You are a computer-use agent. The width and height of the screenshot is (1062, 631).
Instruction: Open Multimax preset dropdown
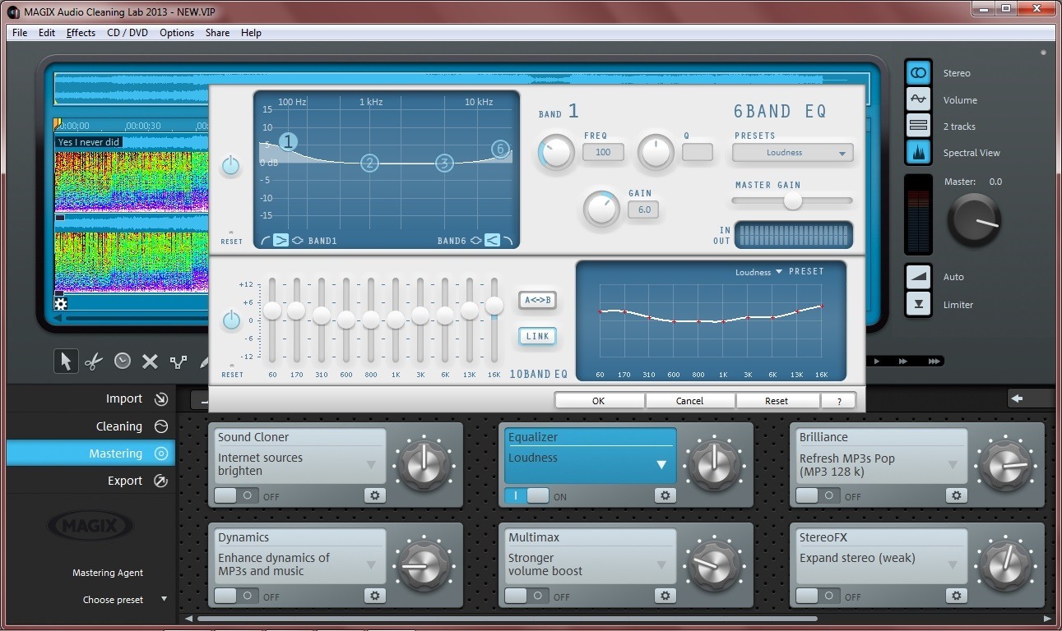[661, 565]
